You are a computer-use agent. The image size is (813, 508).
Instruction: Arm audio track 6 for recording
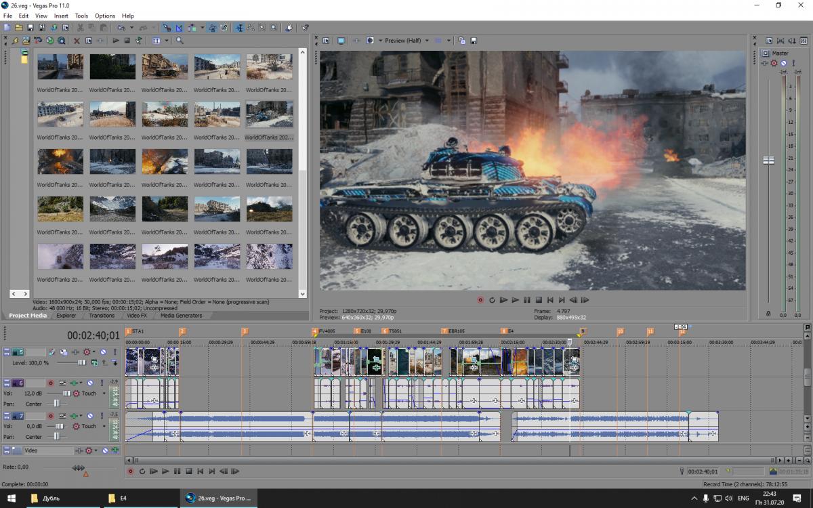[x=50, y=383]
